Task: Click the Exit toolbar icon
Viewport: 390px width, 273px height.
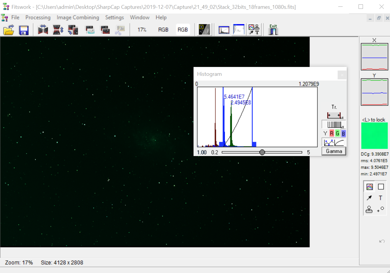Action: click(273, 30)
